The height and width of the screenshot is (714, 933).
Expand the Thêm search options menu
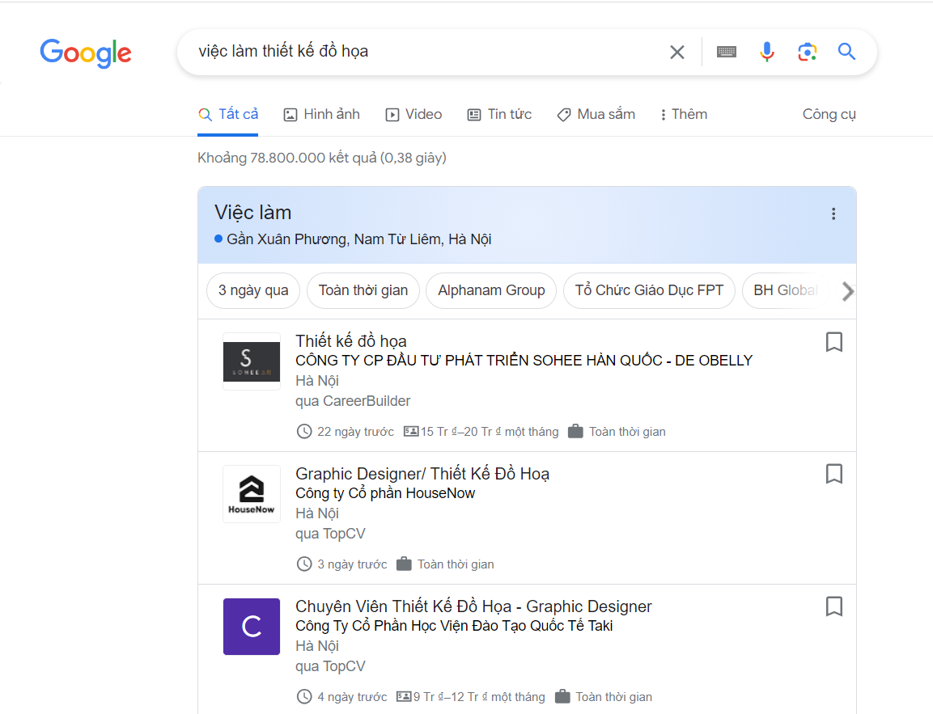[683, 114]
